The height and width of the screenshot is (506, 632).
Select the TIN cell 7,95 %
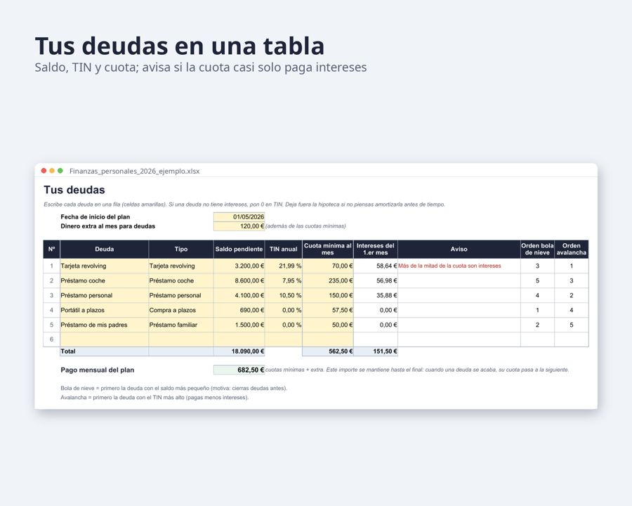[284, 280]
